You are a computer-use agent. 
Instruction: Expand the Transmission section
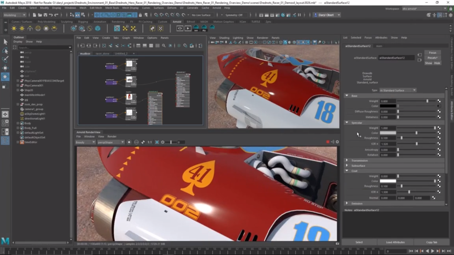point(347,161)
